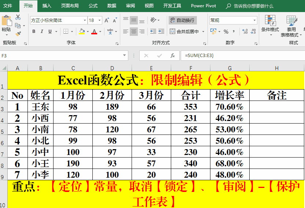Expand the paste options arrow
Viewport: 305px width, 208px height.
pos(7,35)
